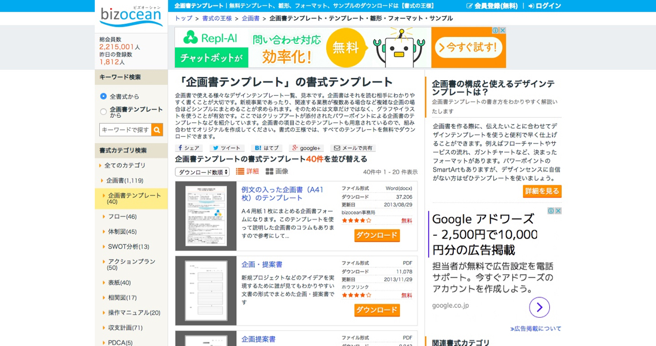Click the Twitter ツイート button

point(226,148)
